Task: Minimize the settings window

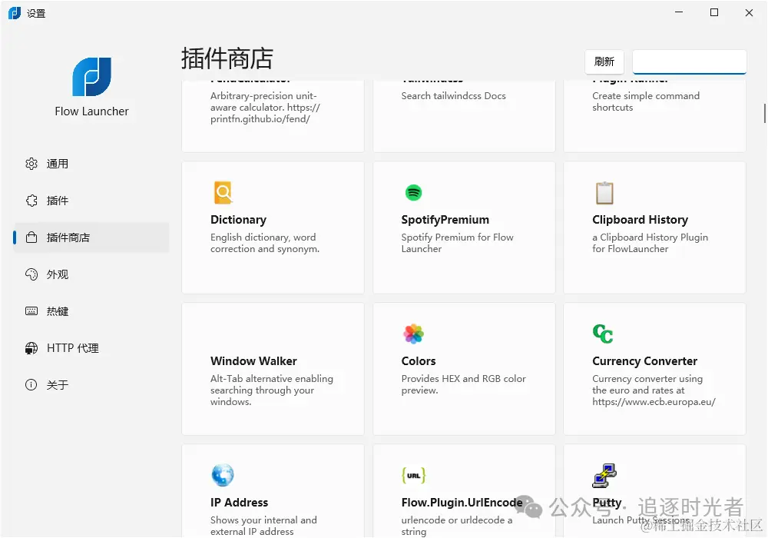Action: 679,12
